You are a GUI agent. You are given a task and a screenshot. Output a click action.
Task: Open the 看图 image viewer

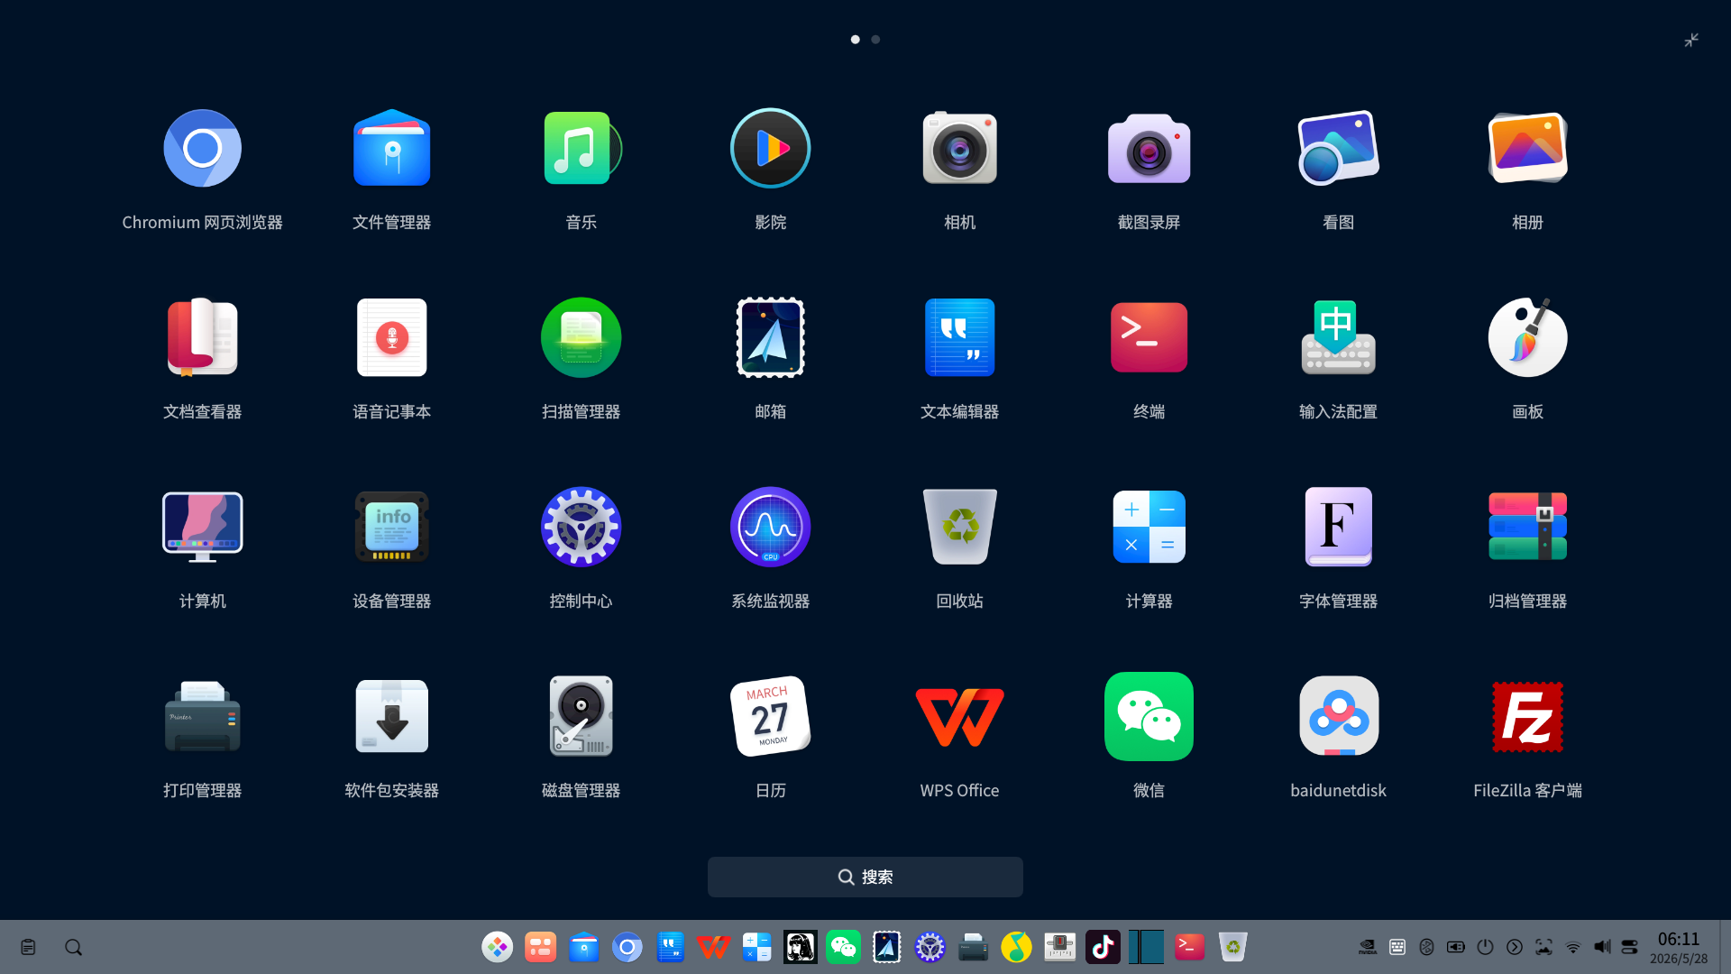click(1338, 149)
